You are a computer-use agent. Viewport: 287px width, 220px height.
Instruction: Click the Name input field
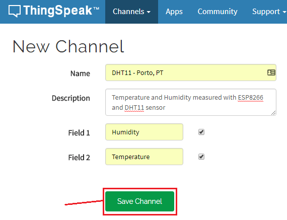(191, 72)
